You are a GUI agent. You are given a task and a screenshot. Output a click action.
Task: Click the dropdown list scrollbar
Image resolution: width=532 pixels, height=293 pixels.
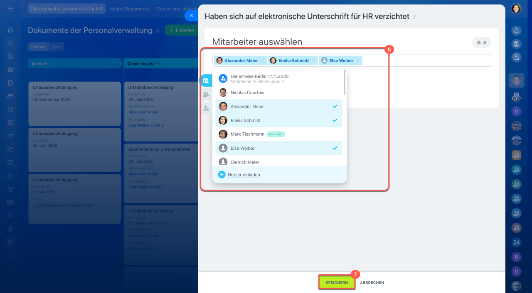pos(345,82)
